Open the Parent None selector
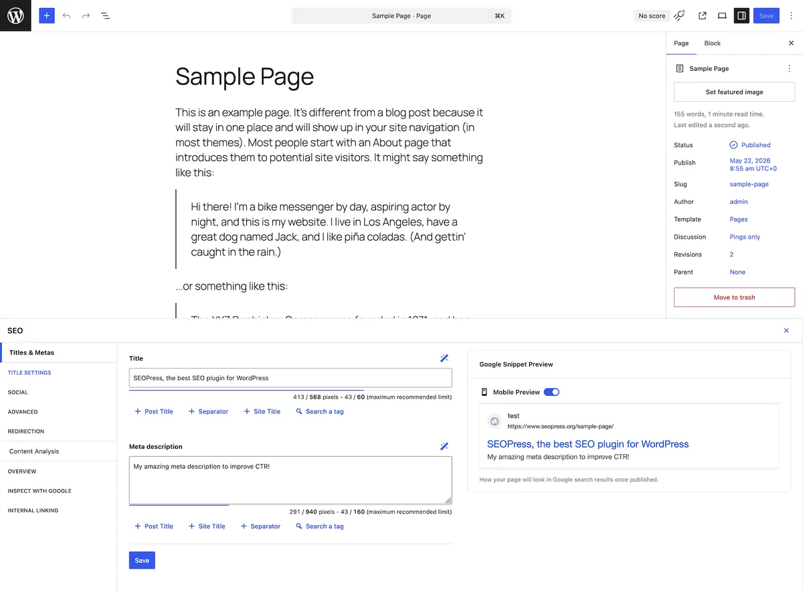Screen dimensions: 803x592 (737, 272)
